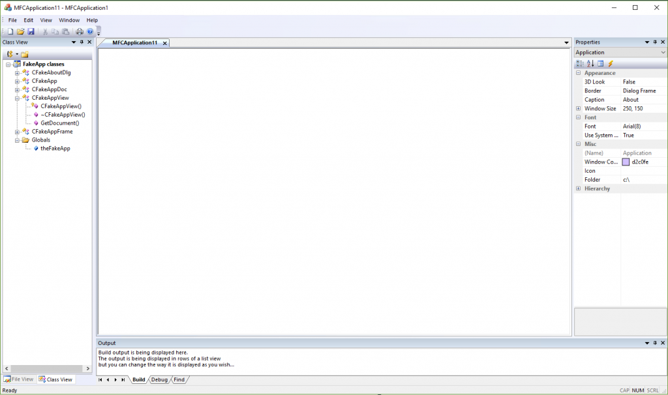Pin the Class View pane

[x=82, y=42]
